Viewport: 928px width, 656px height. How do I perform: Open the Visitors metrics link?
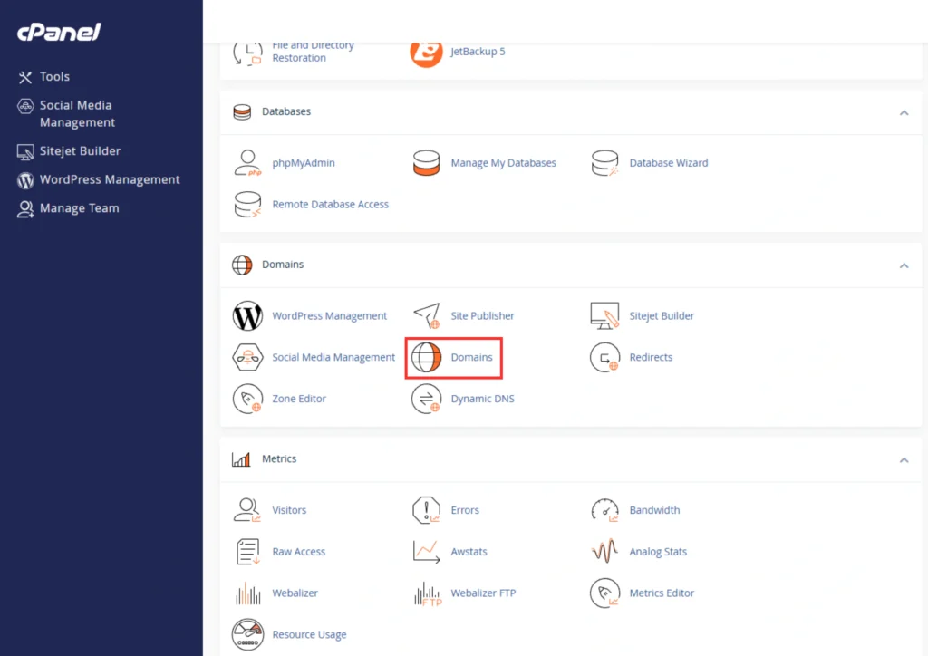[289, 510]
